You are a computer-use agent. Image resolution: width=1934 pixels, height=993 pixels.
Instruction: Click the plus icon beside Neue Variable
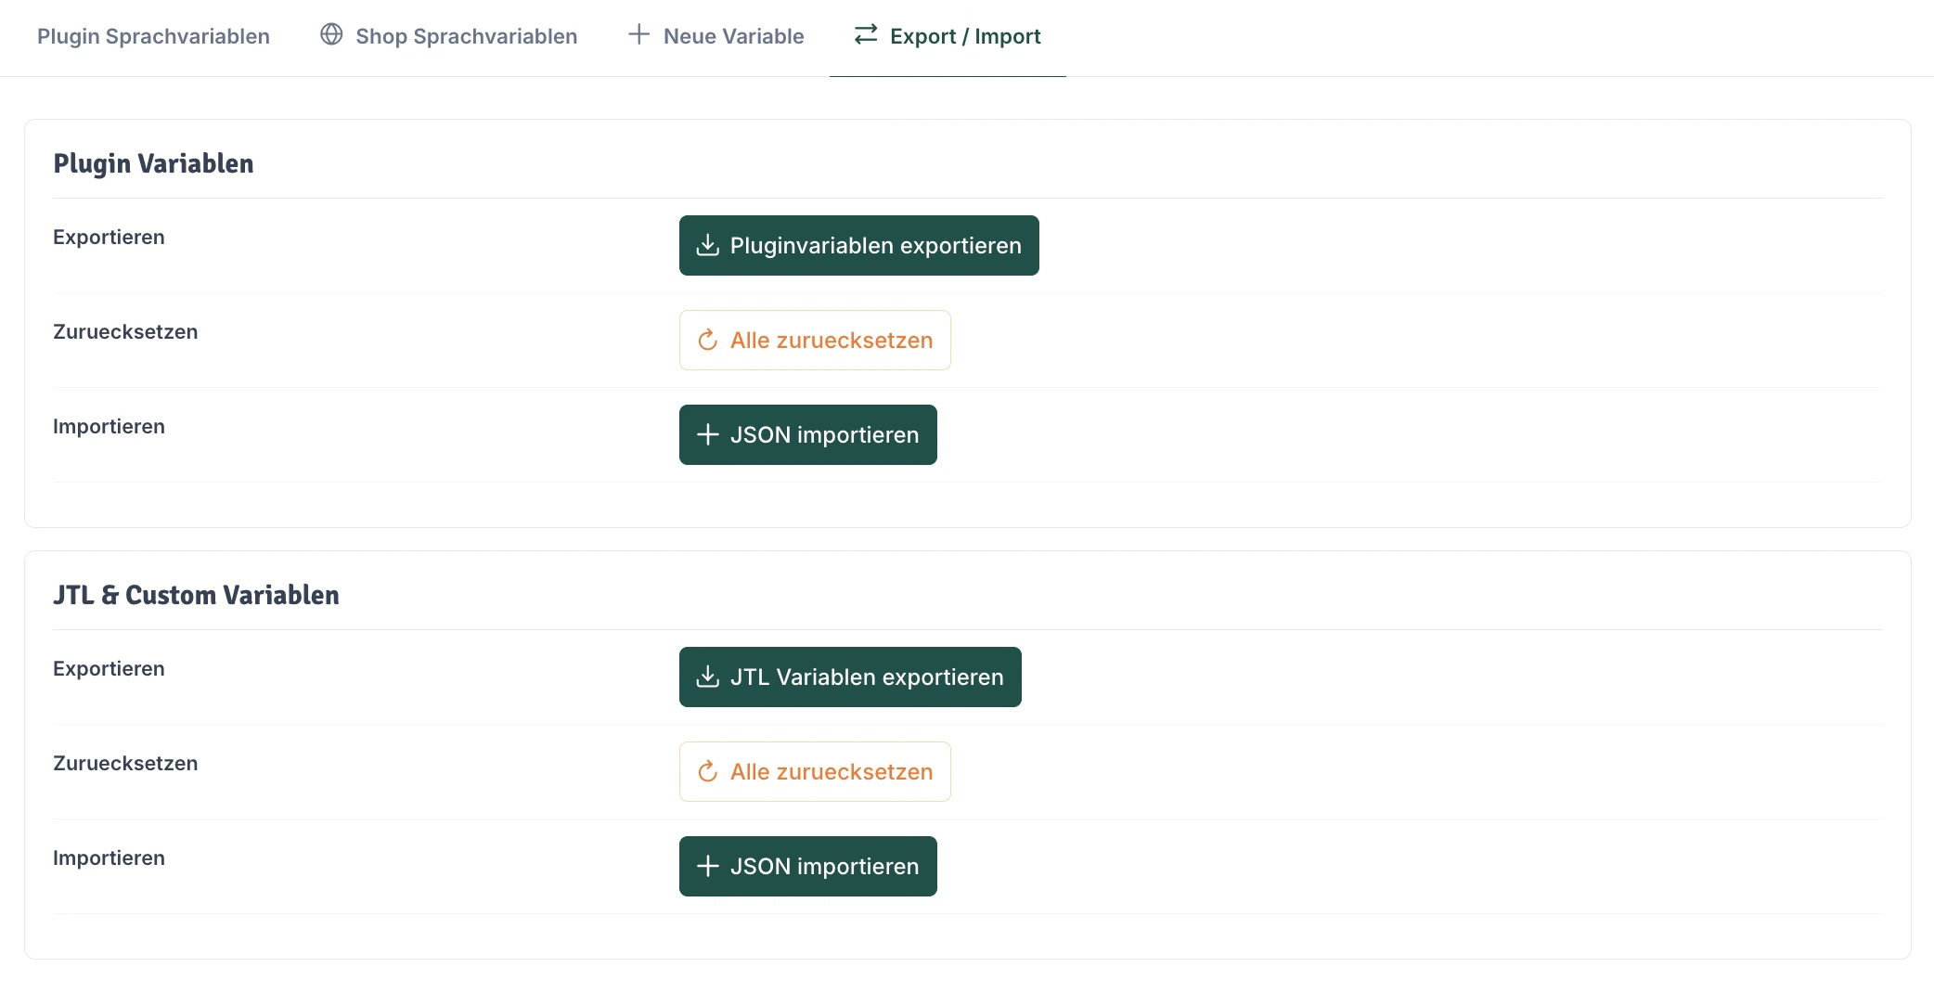point(638,34)
